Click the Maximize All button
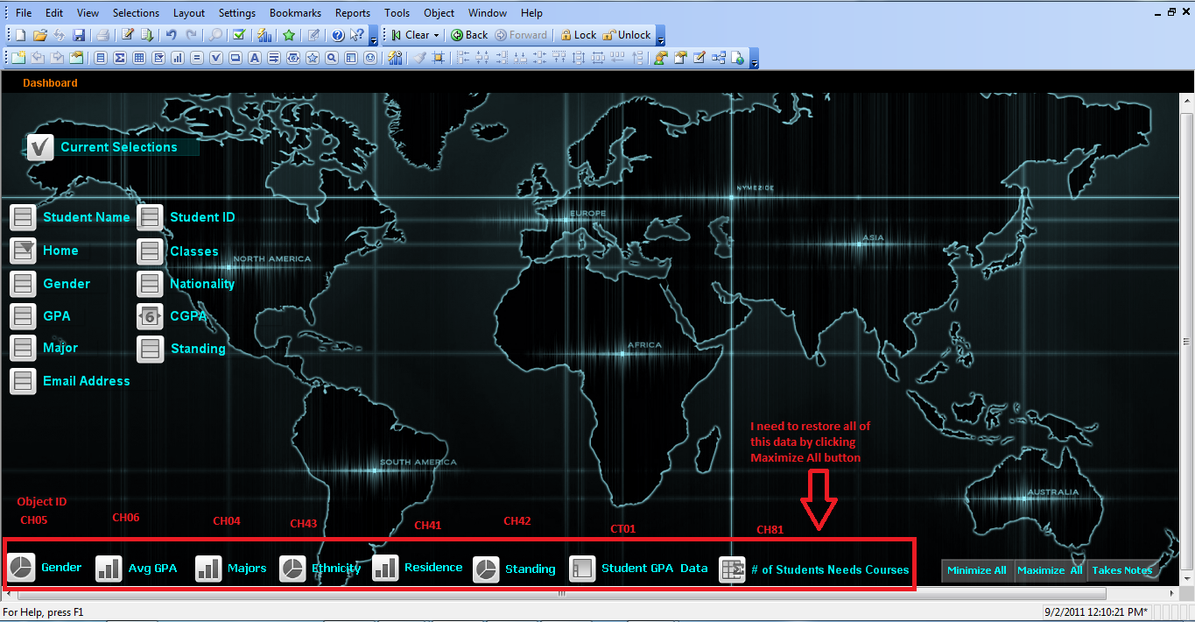 click(1050, 570)
